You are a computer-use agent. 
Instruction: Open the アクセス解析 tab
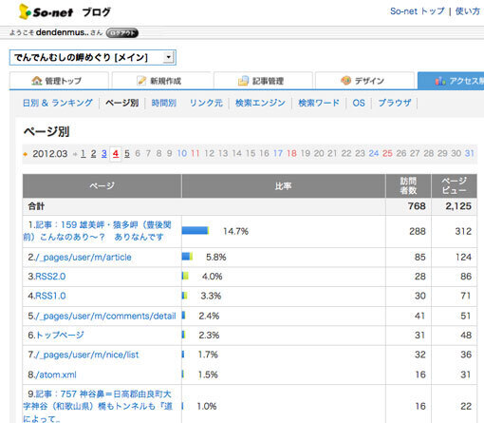(451, 81)
